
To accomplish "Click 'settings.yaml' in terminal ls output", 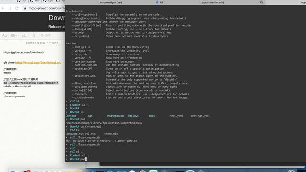I will pos(200,116).
